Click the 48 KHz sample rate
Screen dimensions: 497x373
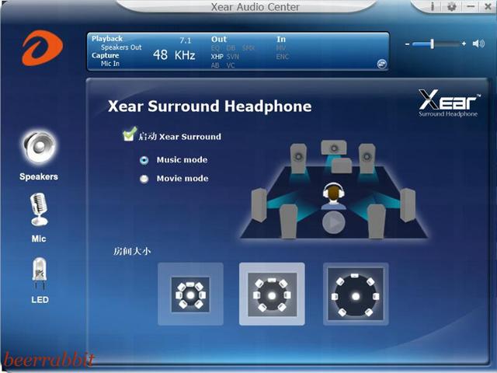point(174,55)
